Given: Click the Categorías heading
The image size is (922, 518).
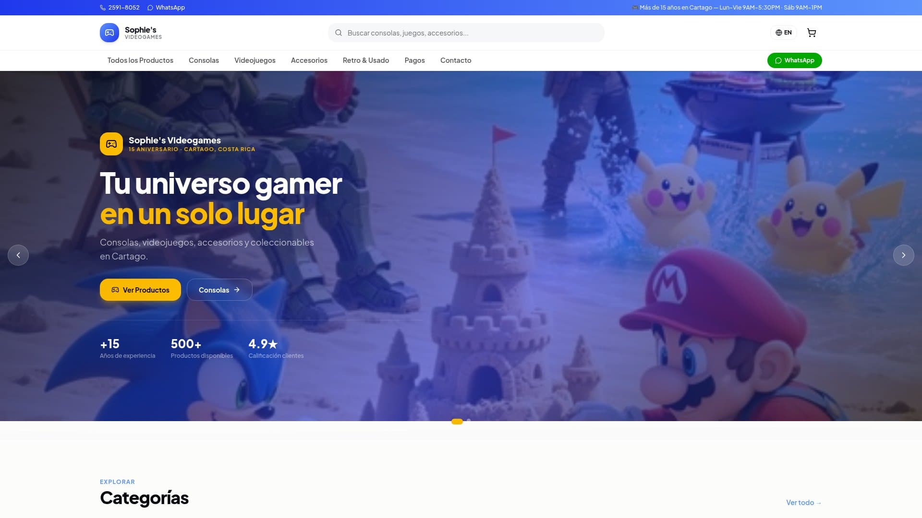Looking at the screenshot, I should coord(144,498).
